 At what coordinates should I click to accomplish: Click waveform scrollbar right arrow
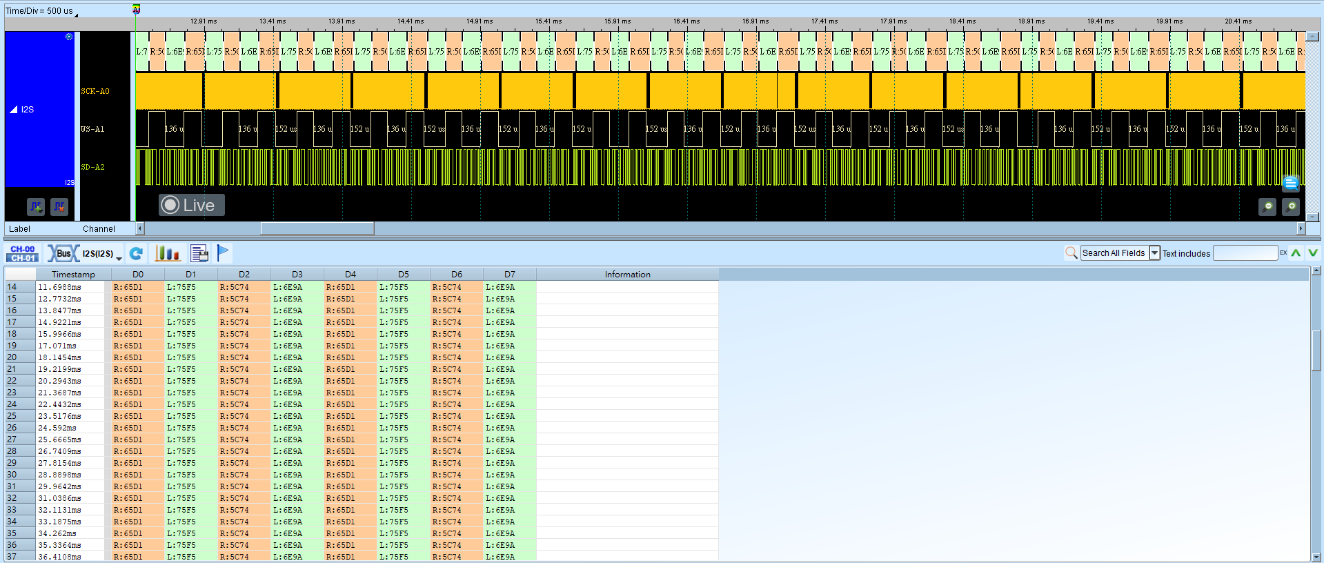[1301, 228]
